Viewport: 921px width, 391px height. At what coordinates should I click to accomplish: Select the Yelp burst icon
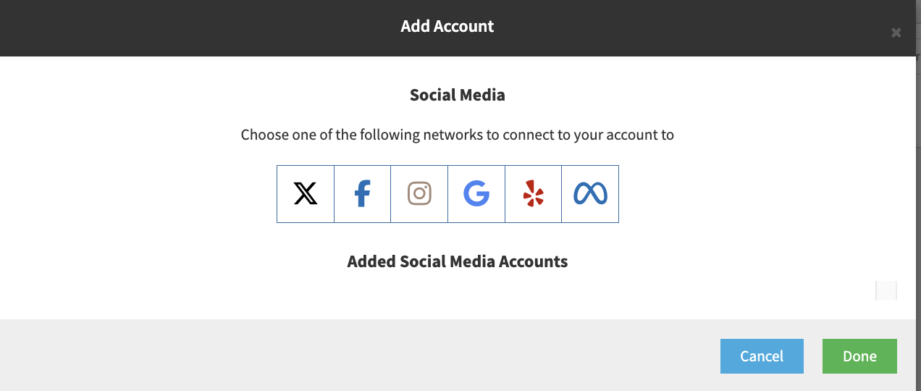[x=533, y=194]
